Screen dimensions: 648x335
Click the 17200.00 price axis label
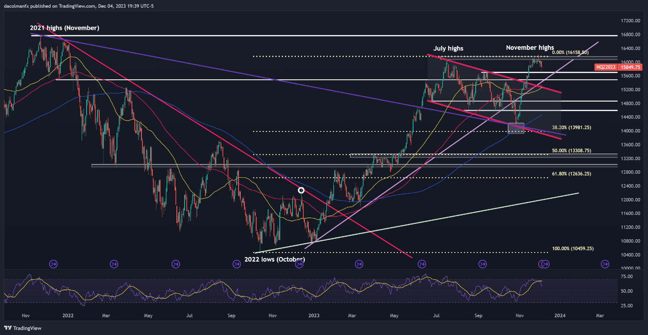pyautogui.click(x=631, y=21)
